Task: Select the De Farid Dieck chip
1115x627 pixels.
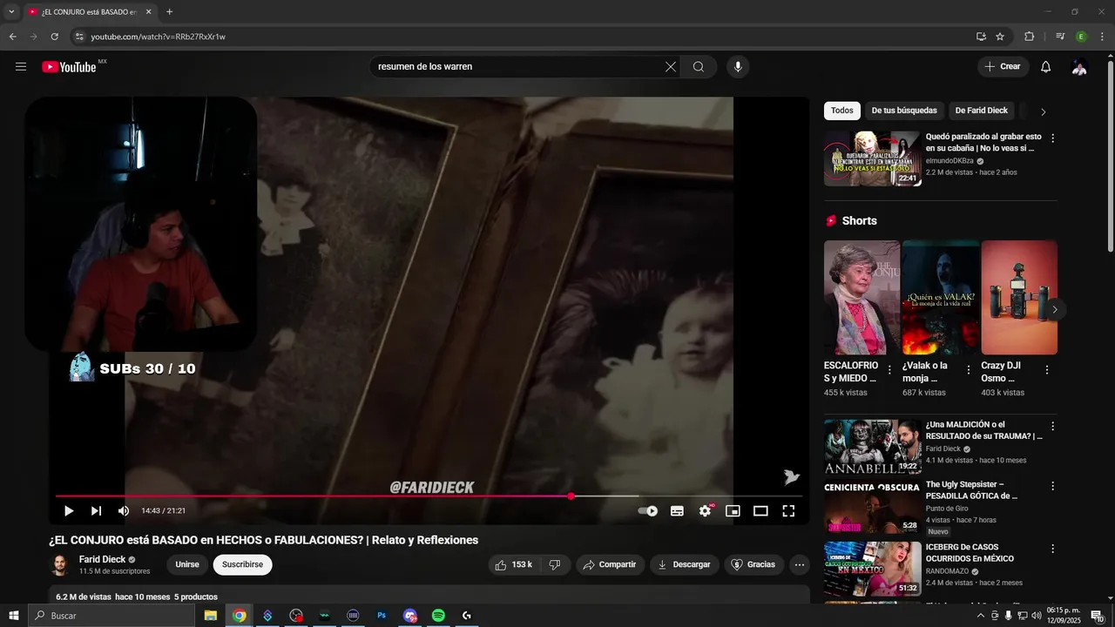Action: [981, 111]
